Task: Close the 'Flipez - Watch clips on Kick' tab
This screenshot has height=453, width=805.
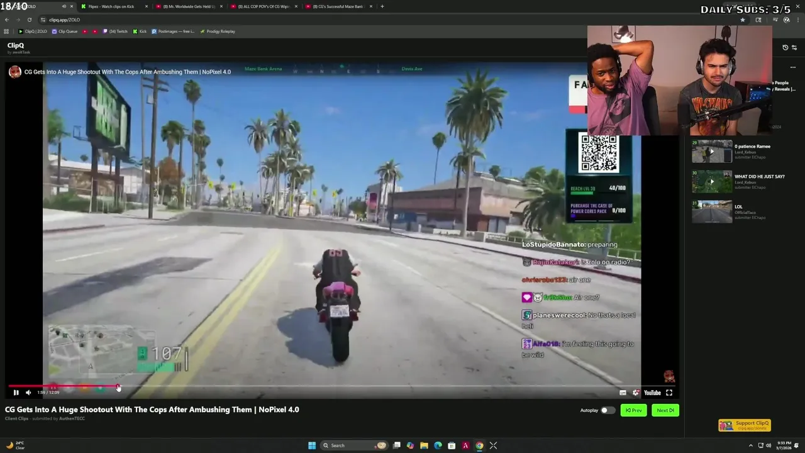Action: pos(147,6)
